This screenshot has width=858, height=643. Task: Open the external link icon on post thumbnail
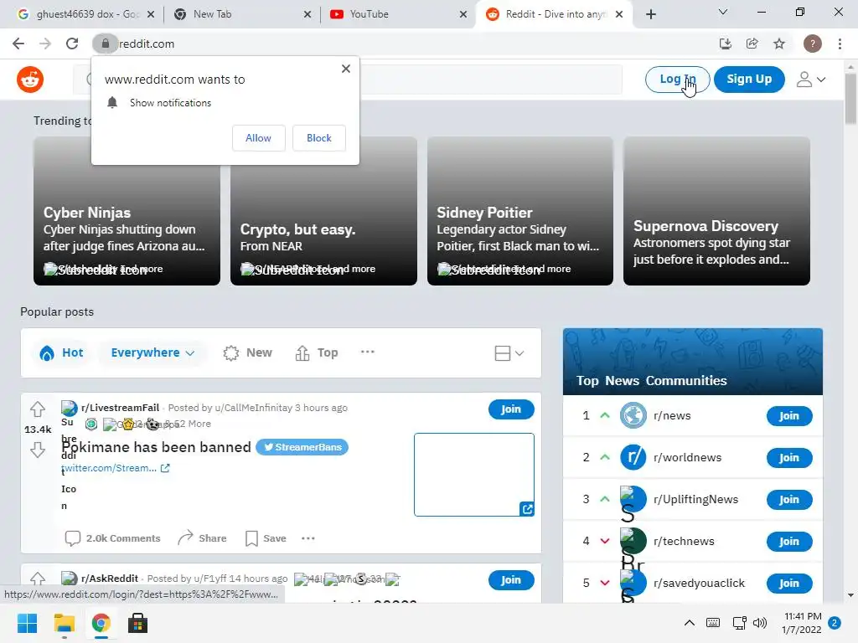527,509
